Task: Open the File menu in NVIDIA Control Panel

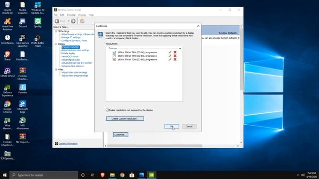Action: [x=55, y=15]
